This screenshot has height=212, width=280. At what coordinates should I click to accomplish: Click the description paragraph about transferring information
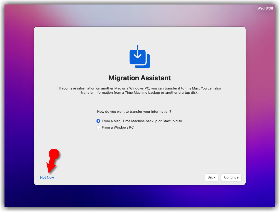(140, 91)
